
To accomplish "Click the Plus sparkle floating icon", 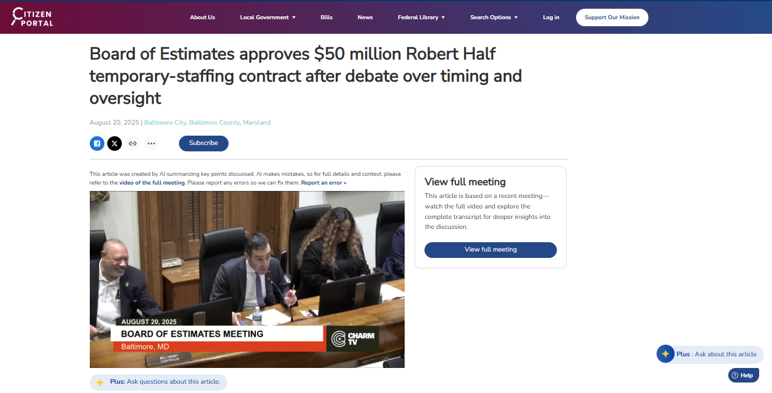I will click(665, 354).
